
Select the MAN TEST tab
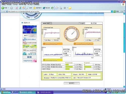46,23
